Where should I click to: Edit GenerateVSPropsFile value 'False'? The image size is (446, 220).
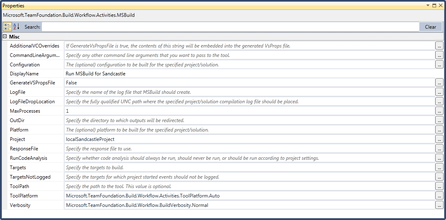pos(249,83)
